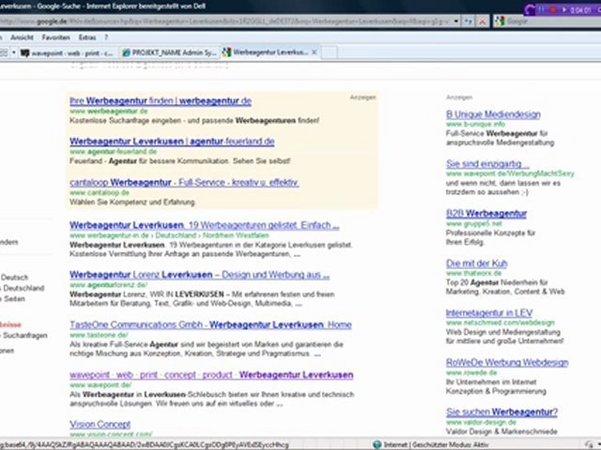Image resolution: width=601 pixels, height=450 pixels.
Task: Click the IE page icon on PROJEKT_NAME tab
Action: (x=126, y=52)
